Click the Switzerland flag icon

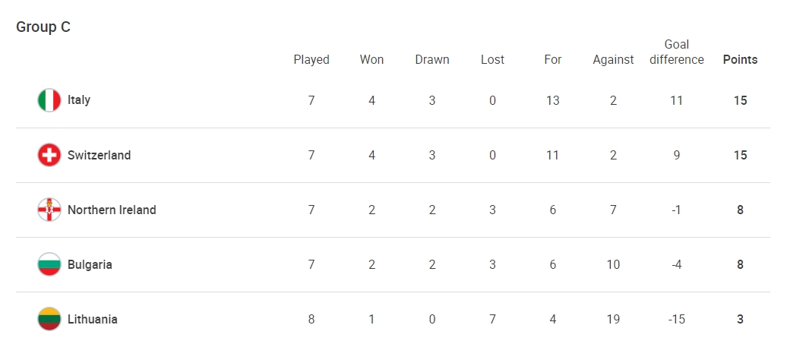tap(49, 155)
